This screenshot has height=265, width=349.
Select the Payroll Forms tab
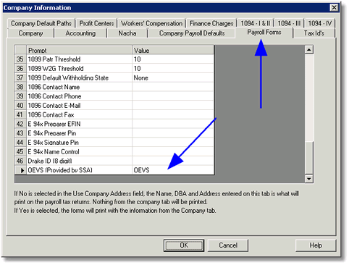point(264,33)
